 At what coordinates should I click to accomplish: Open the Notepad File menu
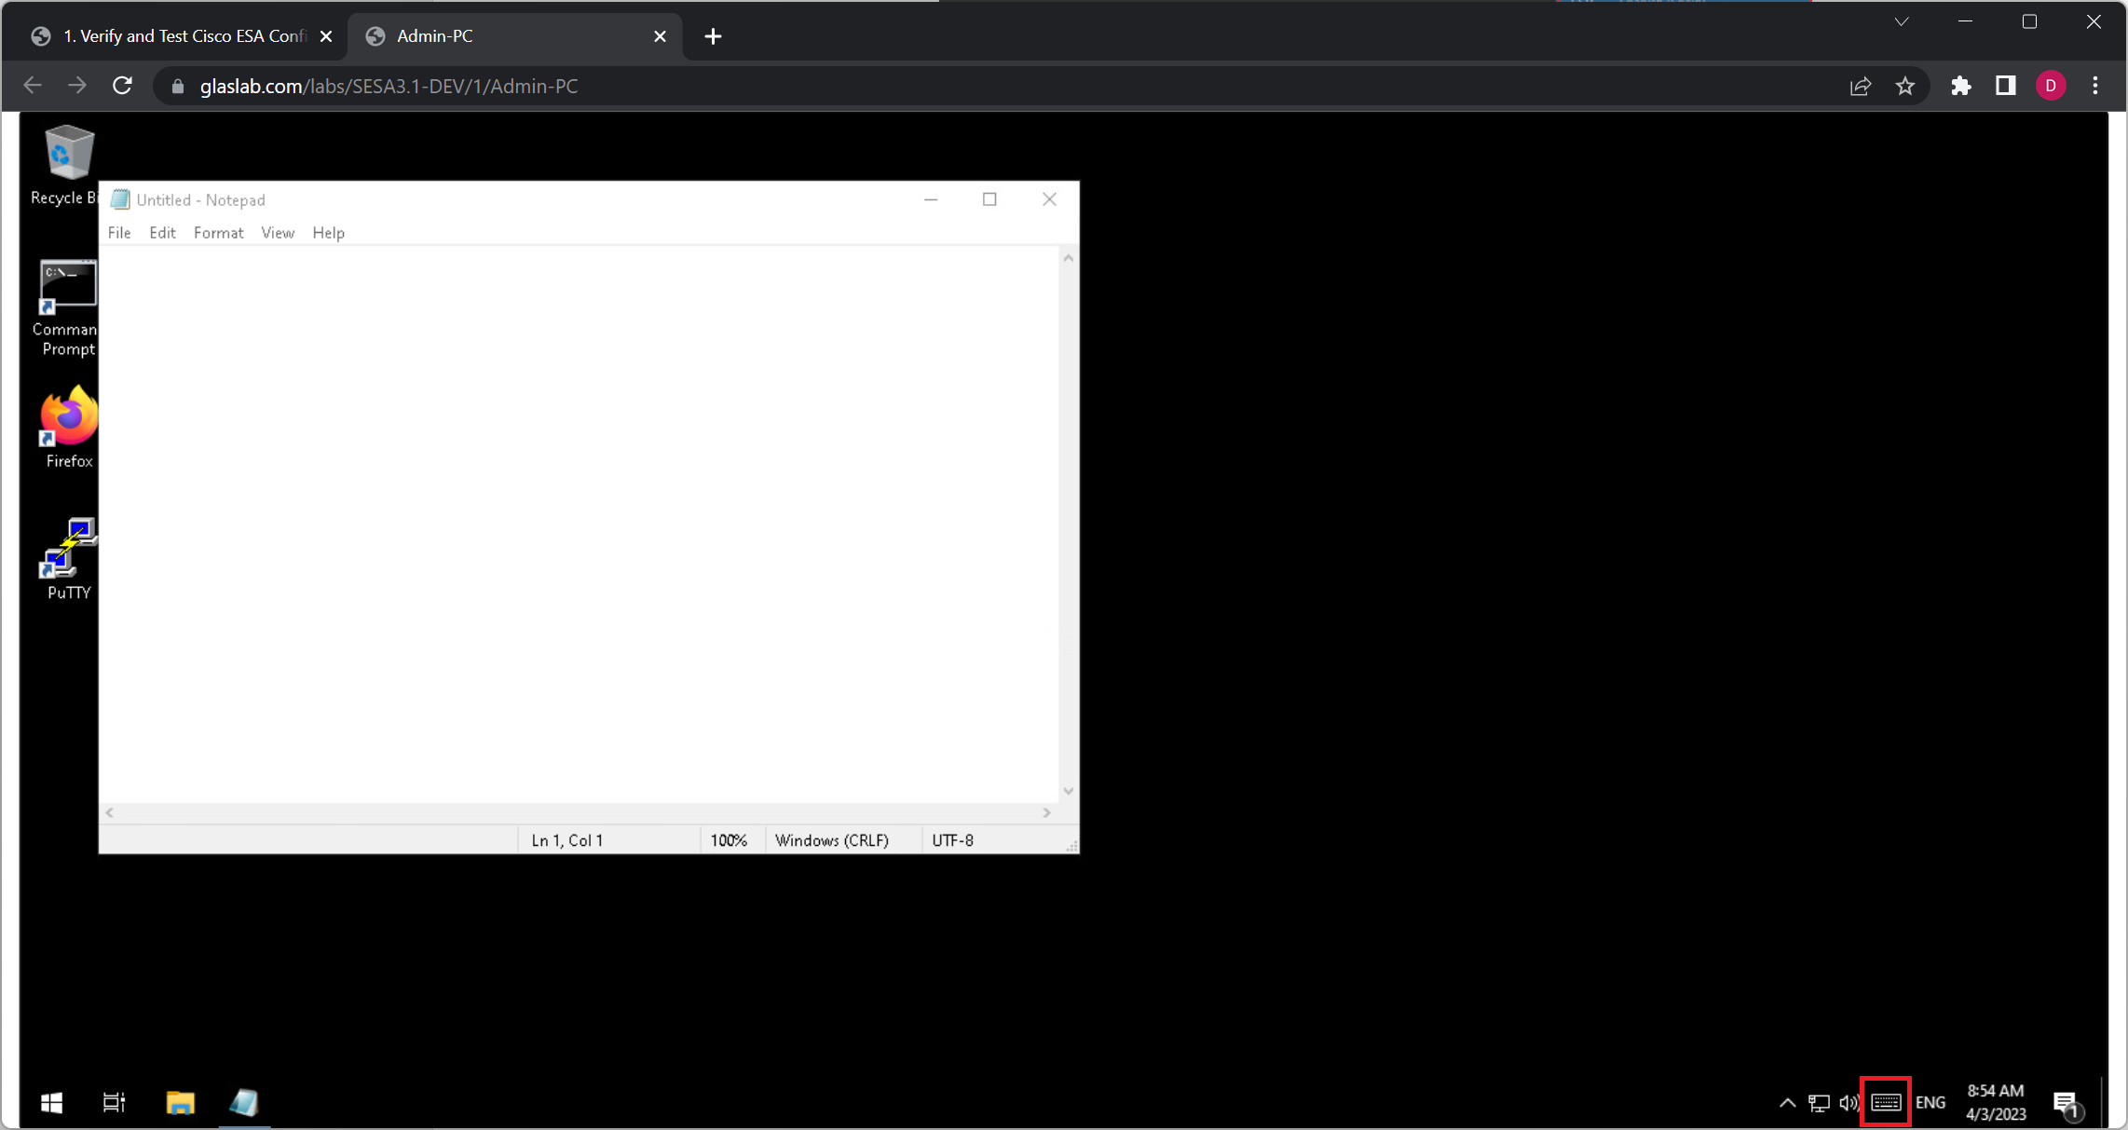tap(119, 233)
